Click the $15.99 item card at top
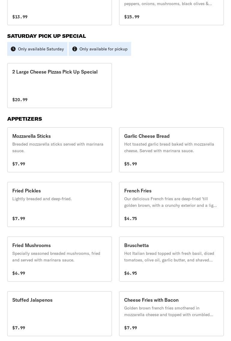231x341 pixels. pyautogui.click(x=171, y=14)
